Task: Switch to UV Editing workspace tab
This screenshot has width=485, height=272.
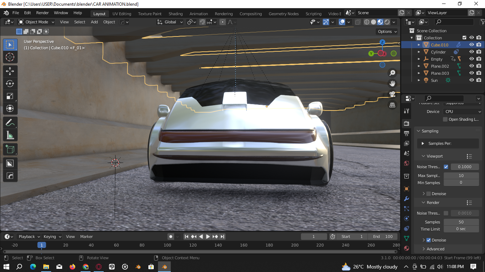Action: (x=122, y=14)
